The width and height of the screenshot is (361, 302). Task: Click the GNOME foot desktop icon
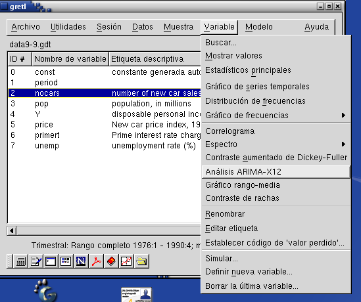click(x=45, y=290)
